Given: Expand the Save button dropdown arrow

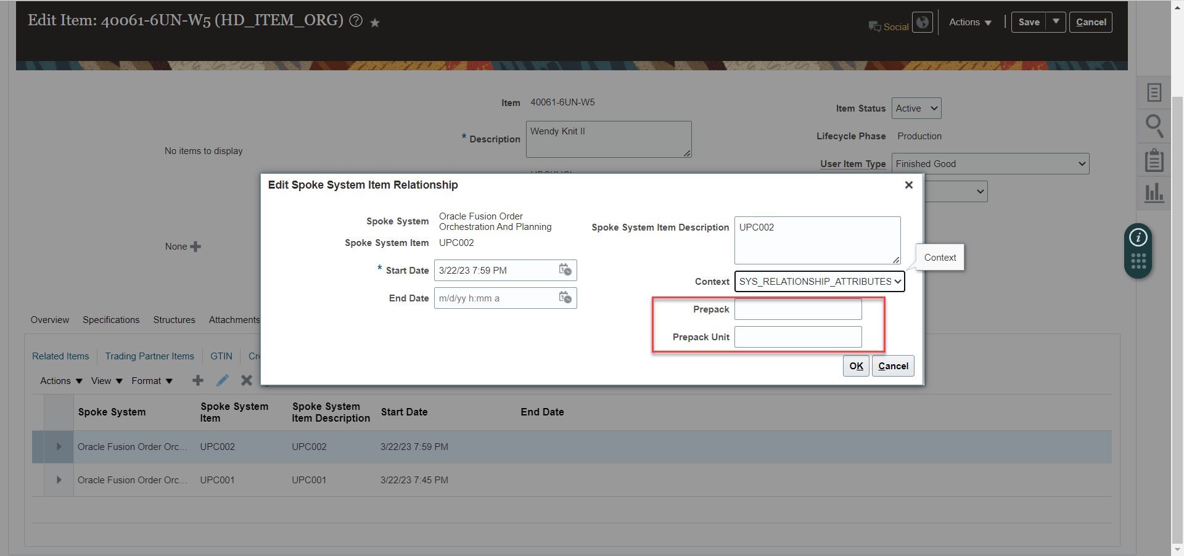Looking at the screenshot, I should point(1055,22).
